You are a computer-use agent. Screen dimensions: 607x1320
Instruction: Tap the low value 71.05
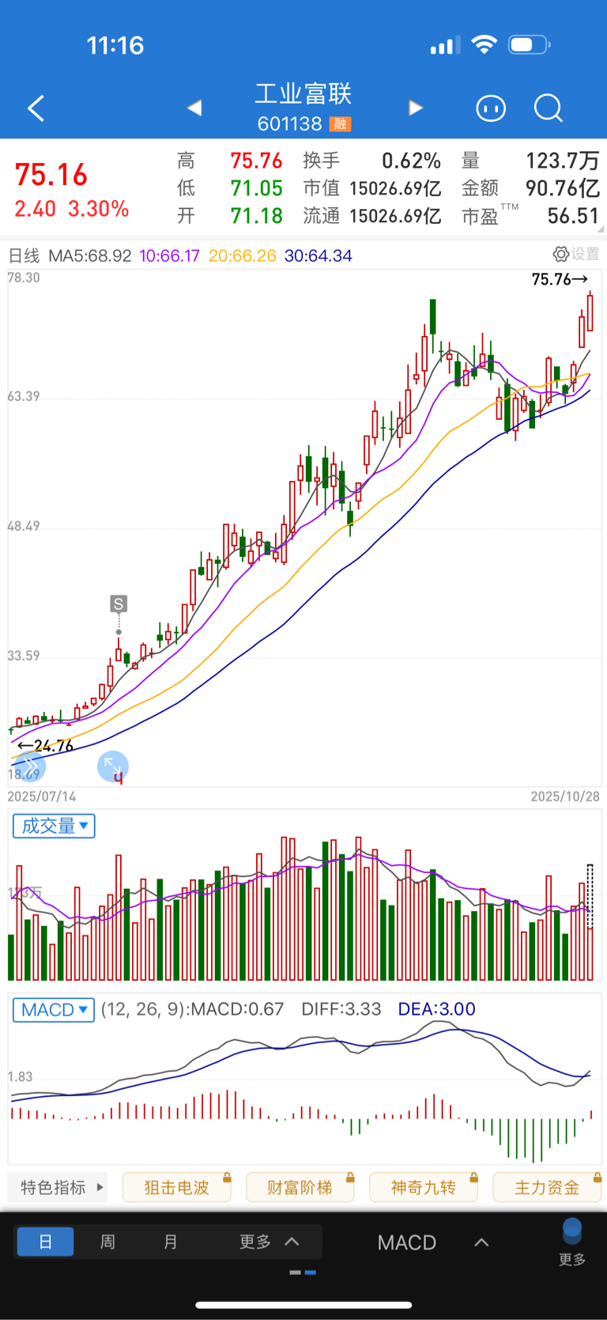tap(256, 188)
